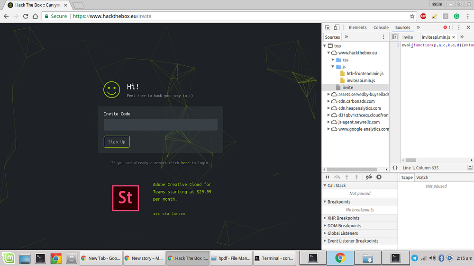The width and height of the screenshot is (474, 266).
Task: Switch to the invite editor tab
Action: 408,37
